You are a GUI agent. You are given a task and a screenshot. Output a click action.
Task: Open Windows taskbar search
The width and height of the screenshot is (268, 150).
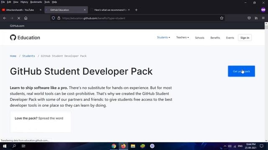point(14,146)
